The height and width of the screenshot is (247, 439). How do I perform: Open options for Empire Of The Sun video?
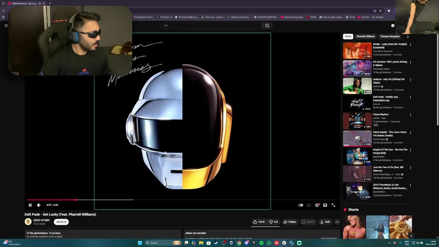[410, 150]
